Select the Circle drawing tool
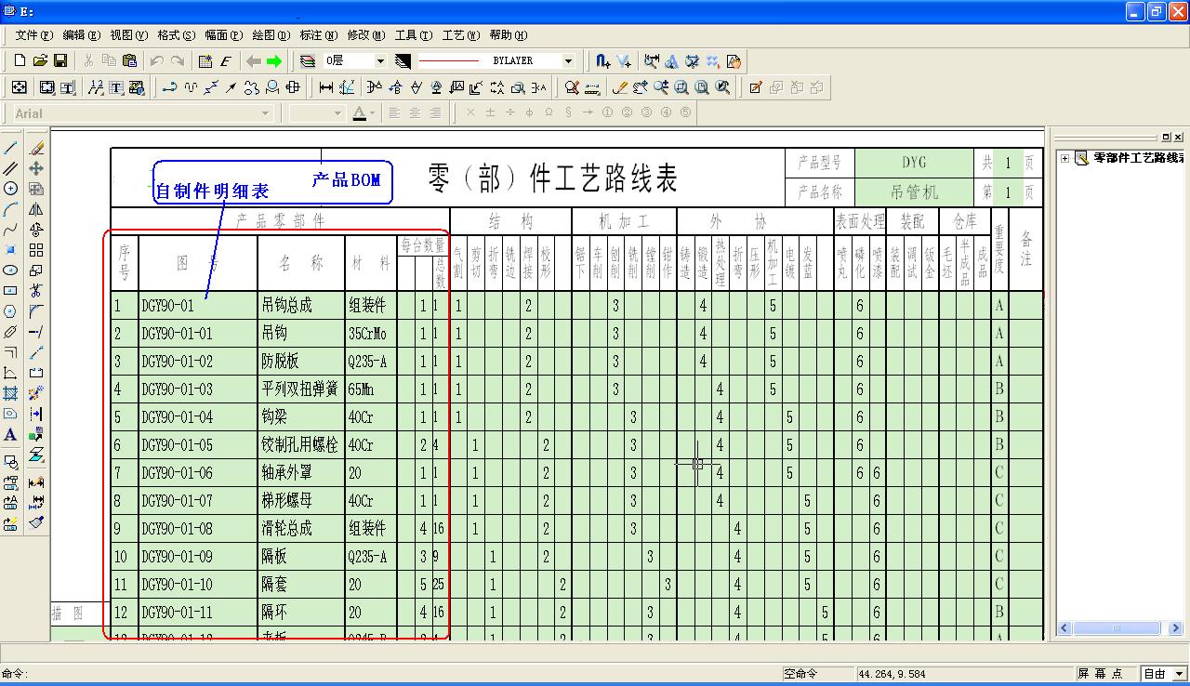This screenshot has width=1190, height=686. pos(11,189)
